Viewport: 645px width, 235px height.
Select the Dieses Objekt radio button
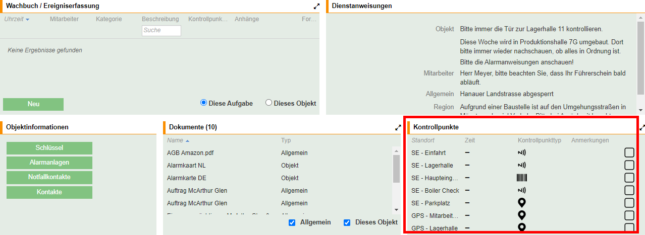[268, 103]
